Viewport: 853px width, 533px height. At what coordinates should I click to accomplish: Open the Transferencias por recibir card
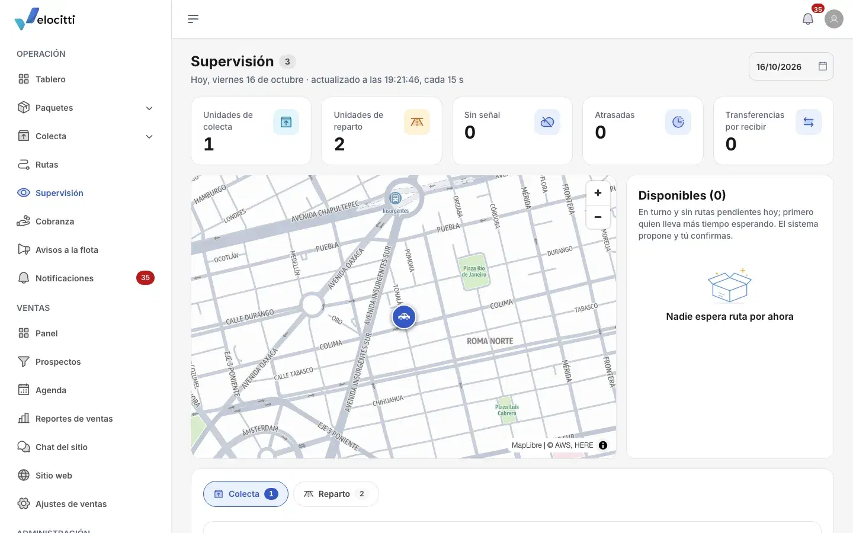click(x=774, y=131)
